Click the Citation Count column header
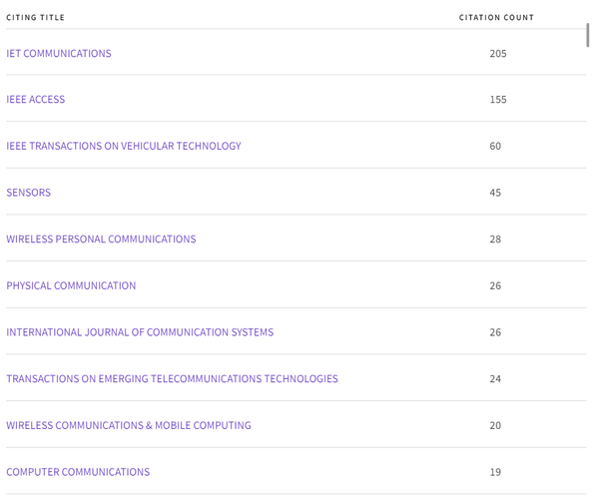Viewport: 599px width, 495px height. coord(496,17)
